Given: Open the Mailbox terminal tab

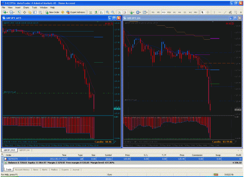Looking at the screenshot, I should coord(55,170).
